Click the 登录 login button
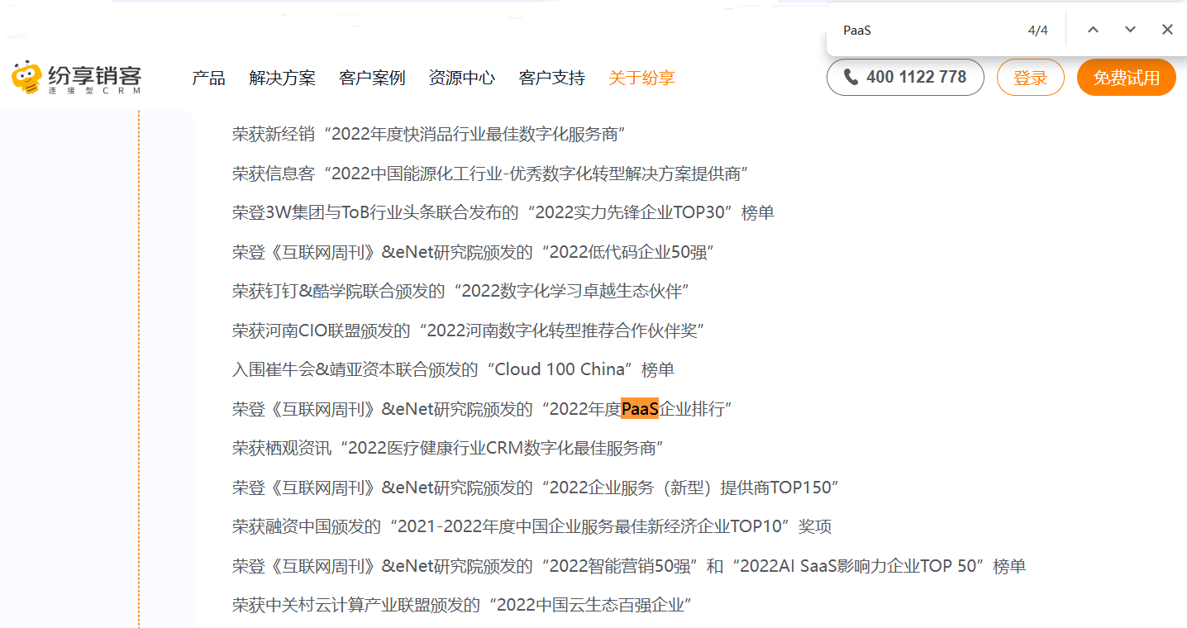 point(1030,78)
